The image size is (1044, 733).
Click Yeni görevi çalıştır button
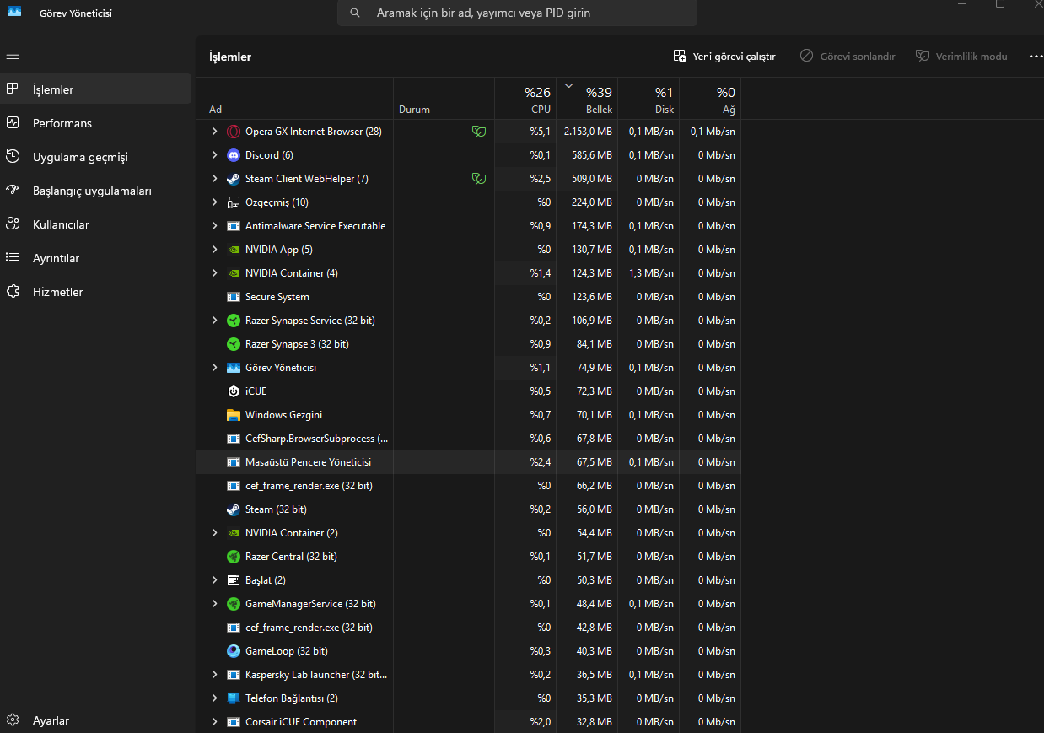point(724,56)
